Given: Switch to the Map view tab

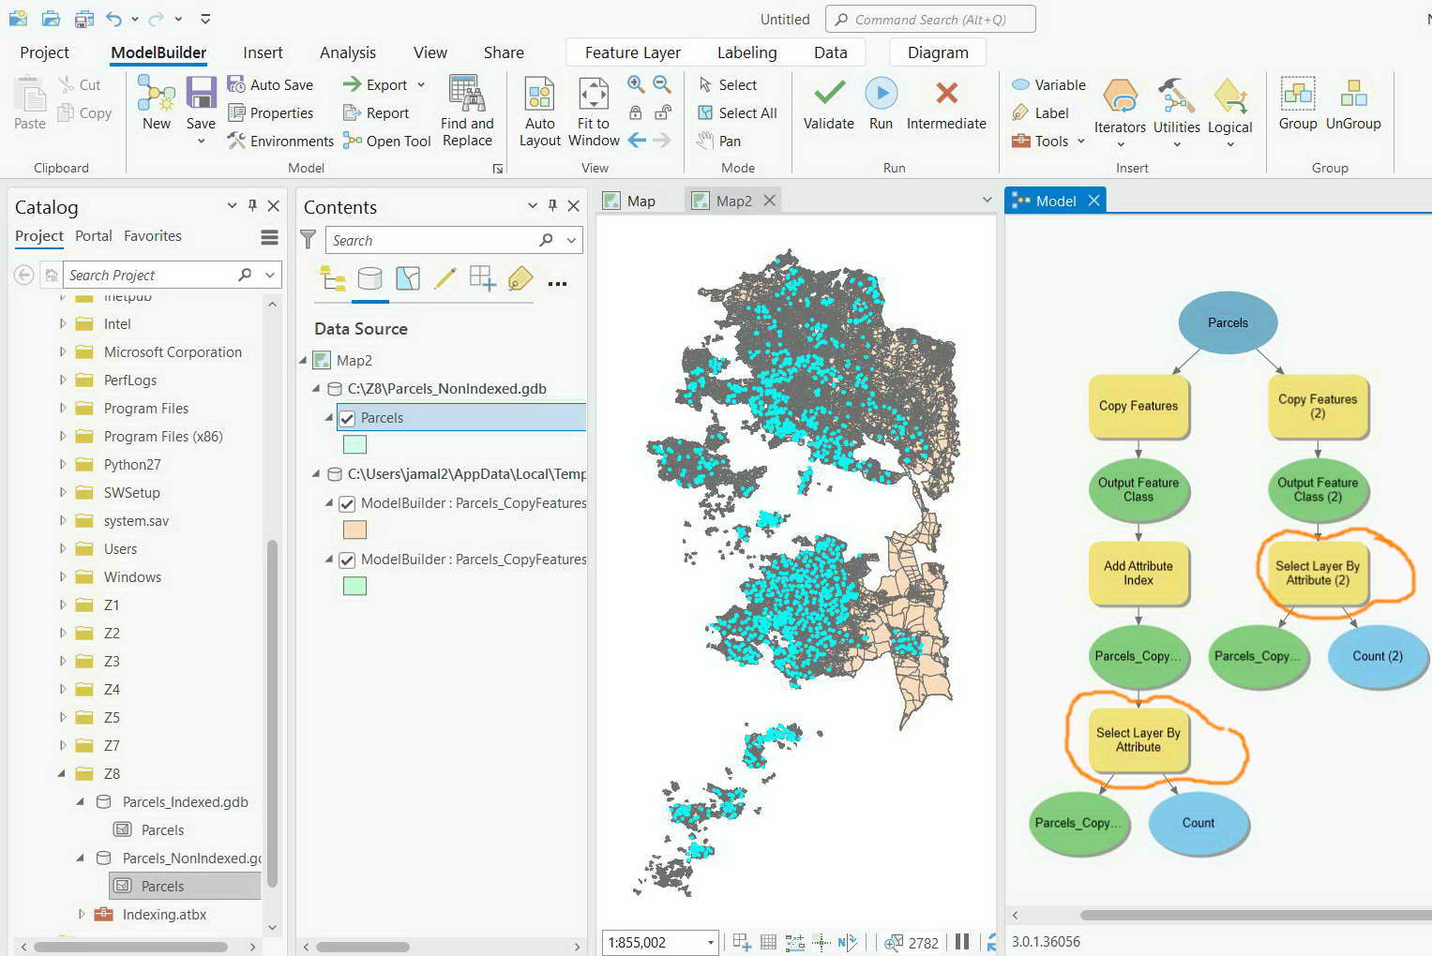Looking at the screenshot, I should click(x=641, y=201).
